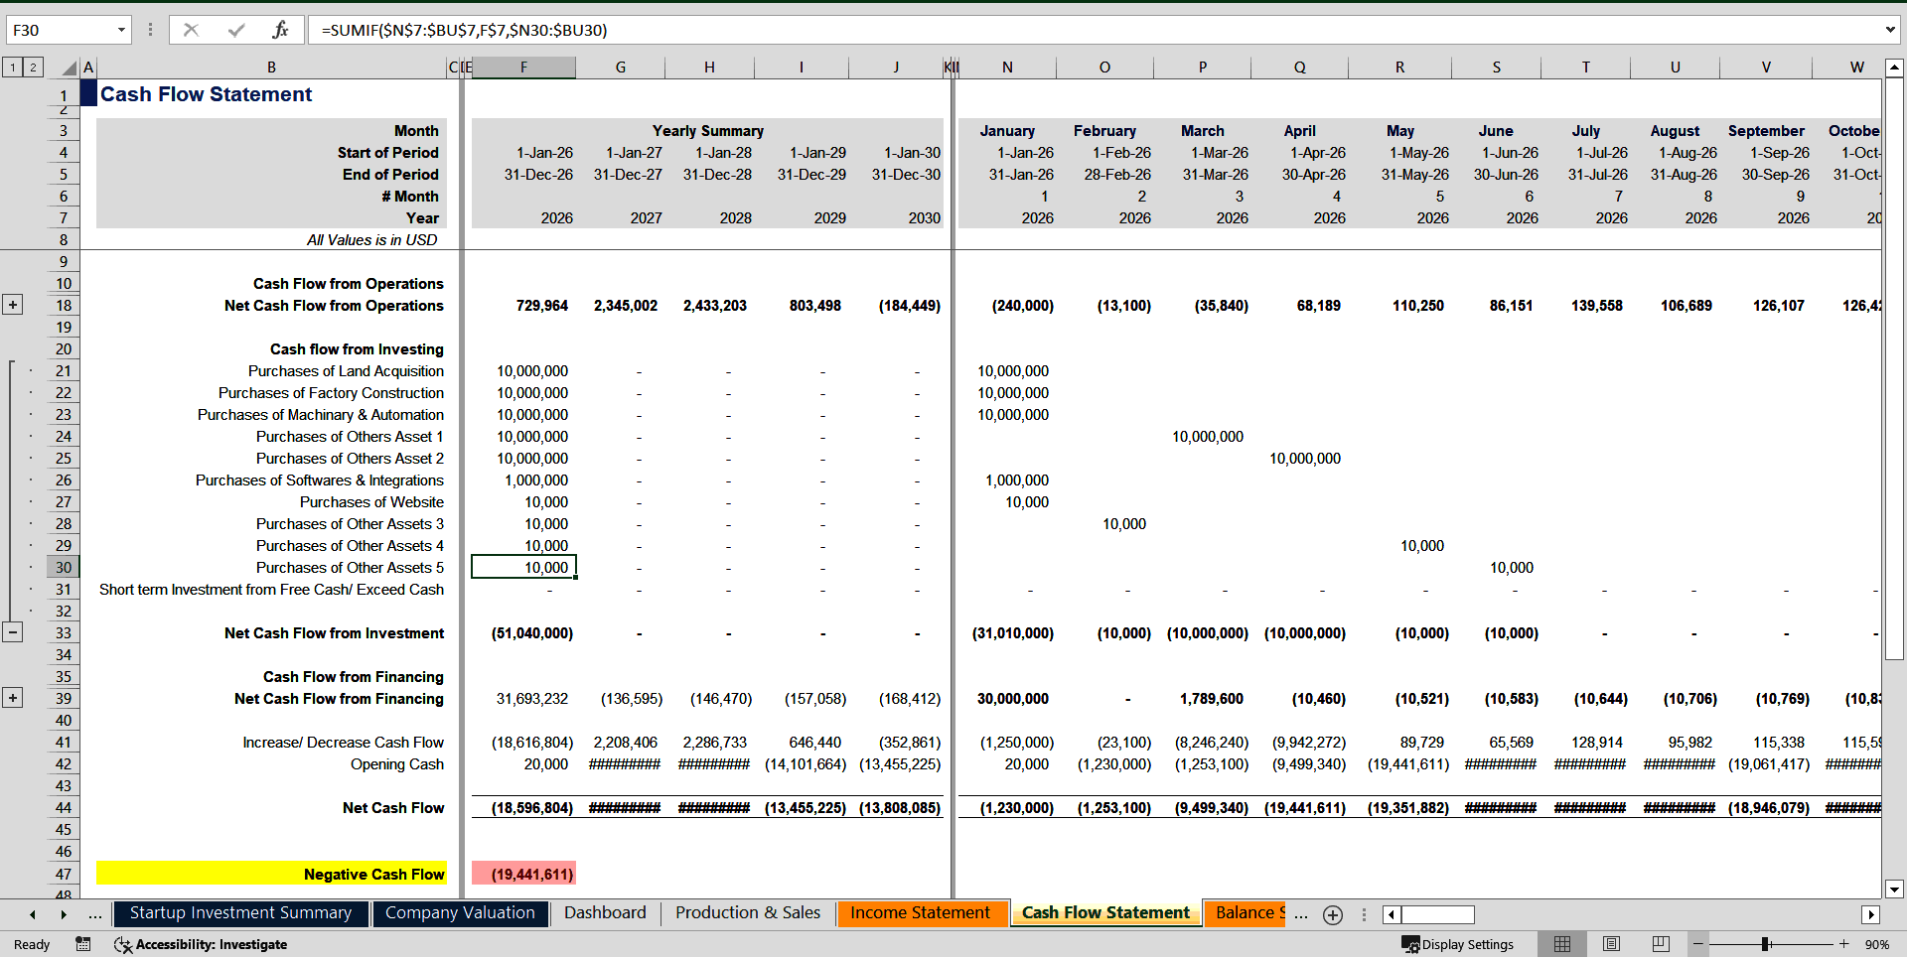Select row 47 header
This screenshot has width=1907, height=959.
64,875
